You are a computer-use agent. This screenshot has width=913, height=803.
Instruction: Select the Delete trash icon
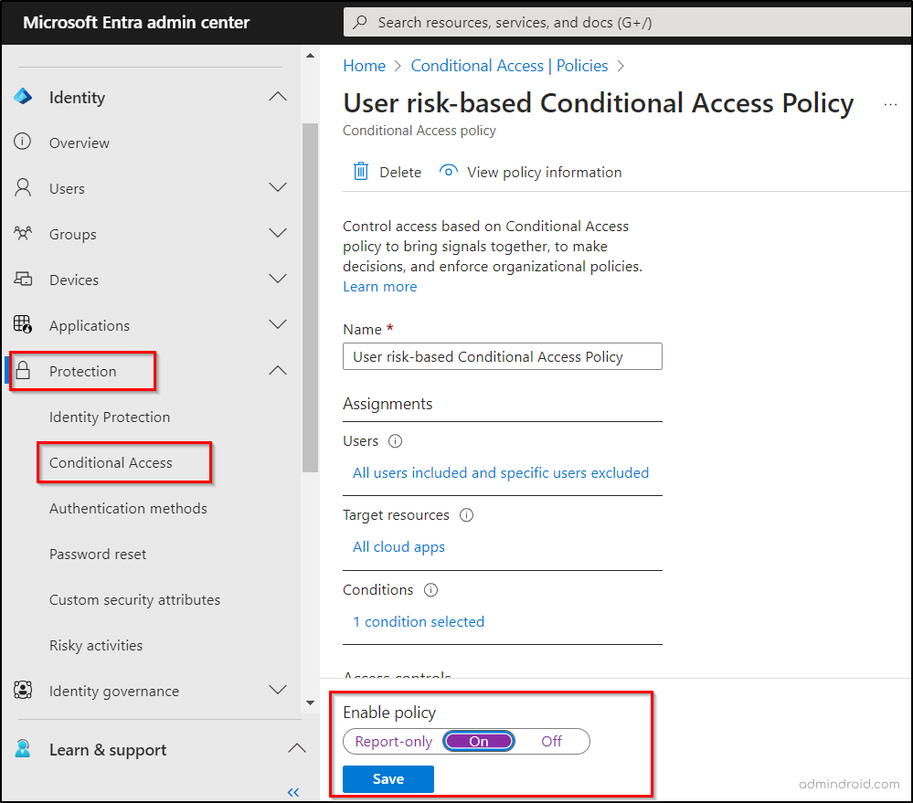361,172
